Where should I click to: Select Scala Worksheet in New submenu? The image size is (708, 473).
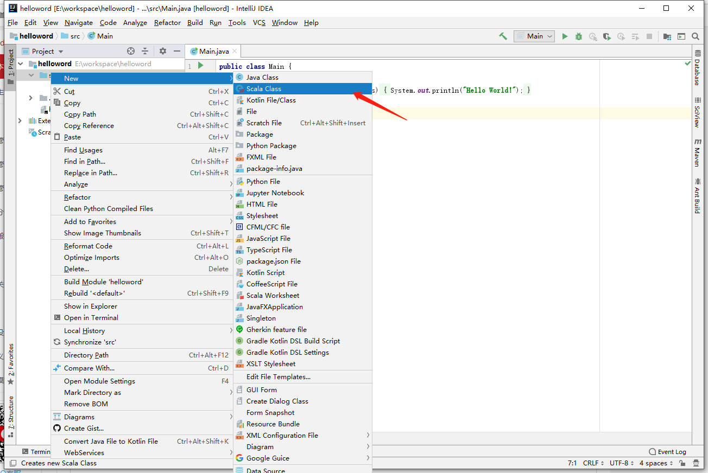click(302, 295)
